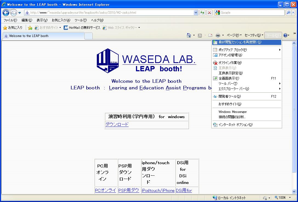Click HotMail の無料サービス favorites link
This screenshot has width=298, height=202.
click(x=82, y=28)
